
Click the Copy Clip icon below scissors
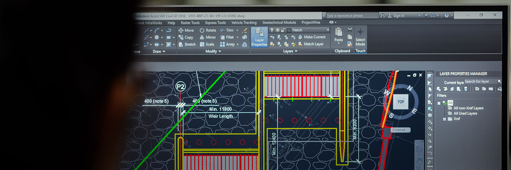coord(350,37)
